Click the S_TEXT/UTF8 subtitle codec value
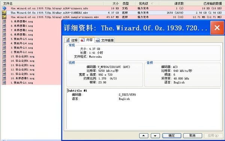Image resolution: width=225 pixels, height=141 pixels. click(127, 94)
